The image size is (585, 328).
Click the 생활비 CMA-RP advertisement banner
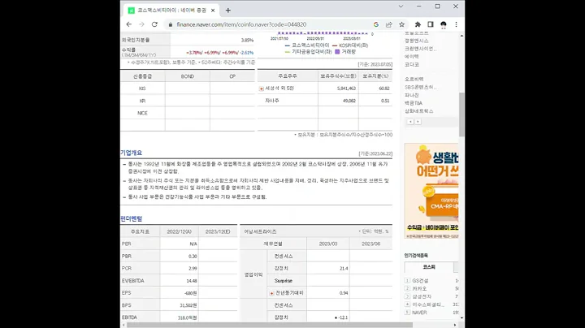pyautogui.click(x=431, y=191)
